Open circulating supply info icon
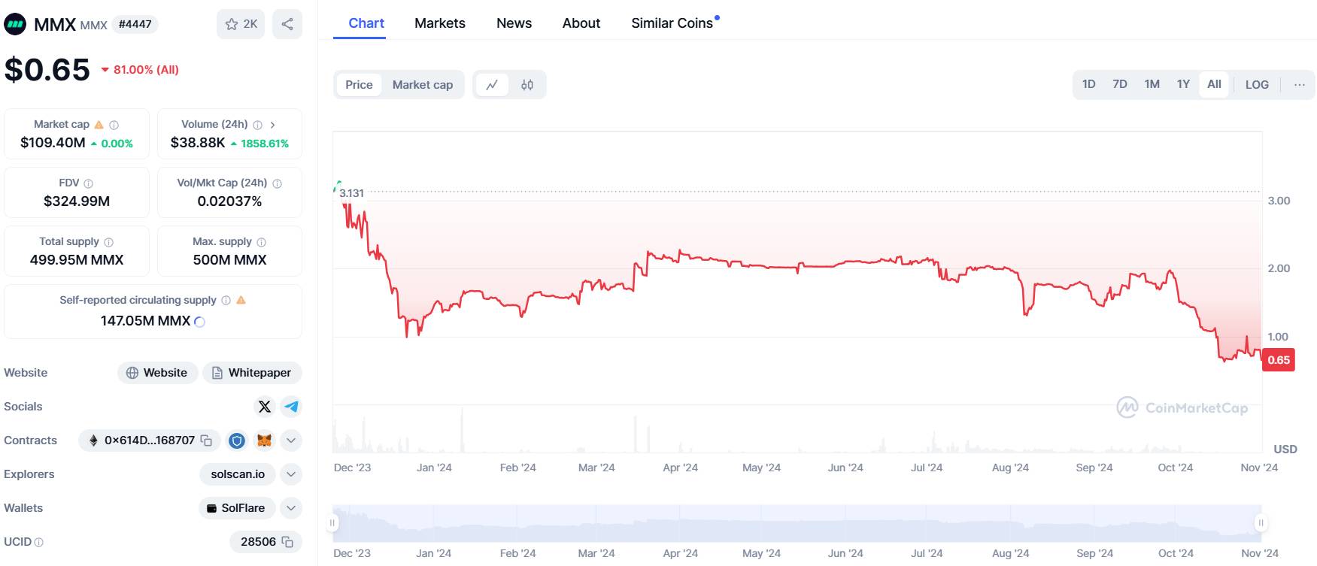This screenshot has width=1317, height=566. click(x=226, y=301)
